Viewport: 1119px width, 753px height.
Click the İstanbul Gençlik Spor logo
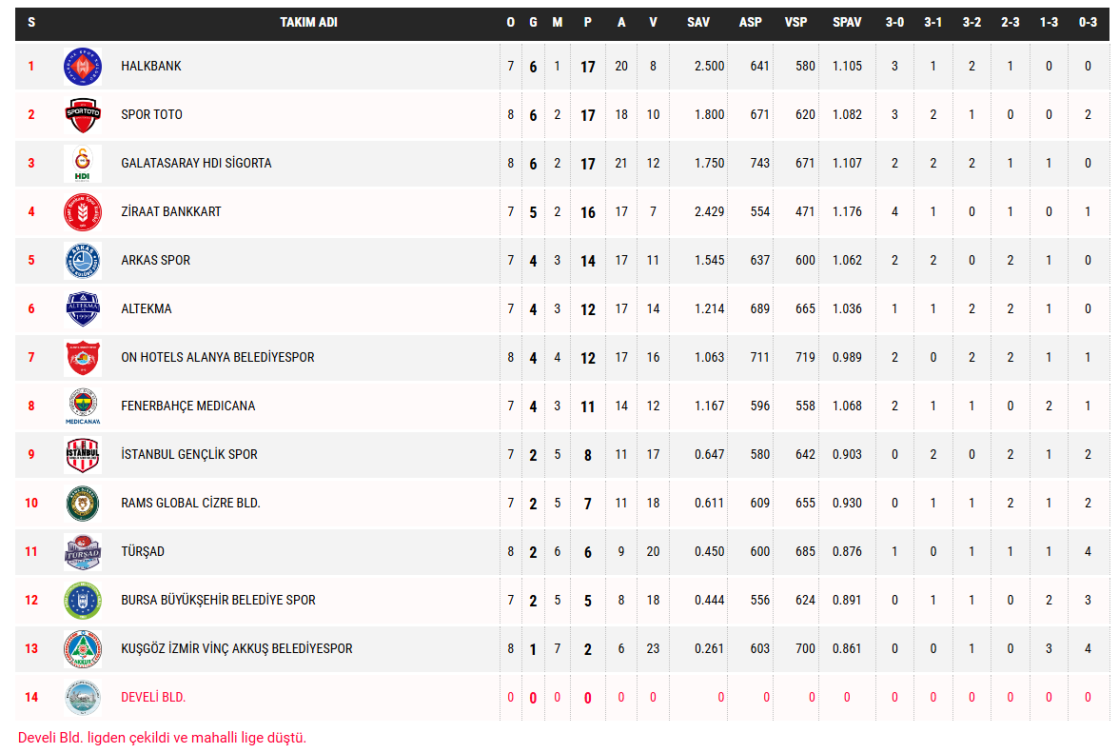point(82,455)
